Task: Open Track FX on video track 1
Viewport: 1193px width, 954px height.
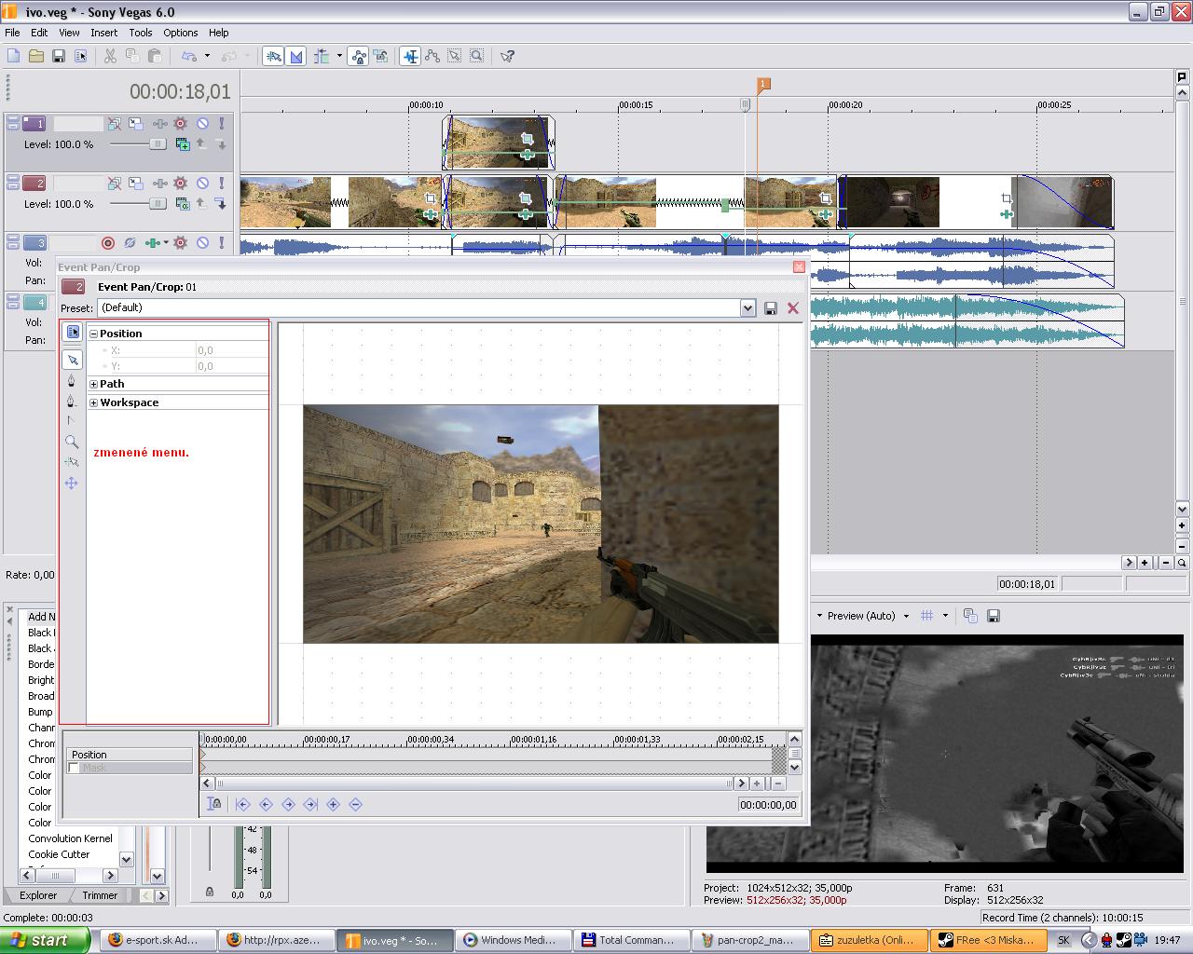Action: point(180,123)
